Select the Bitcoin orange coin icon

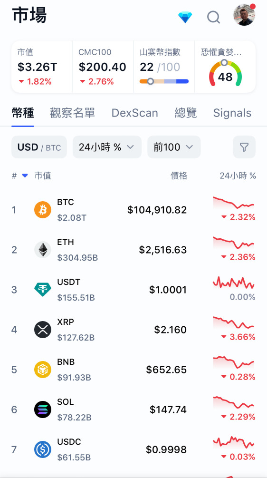click(43, 210)
